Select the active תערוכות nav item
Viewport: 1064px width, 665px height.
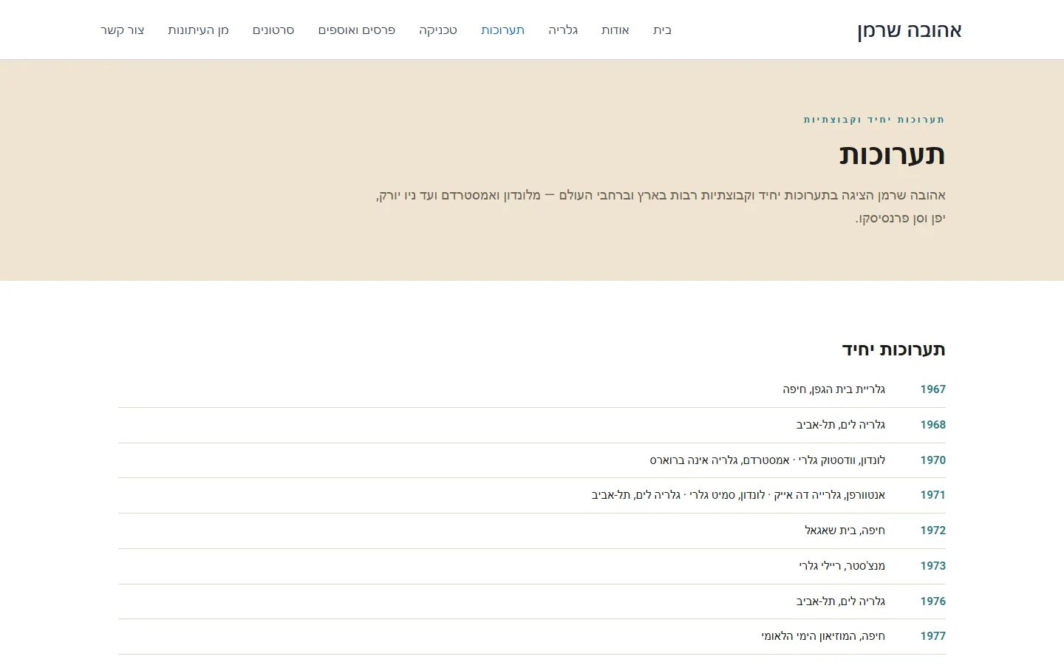(x=502, y=30)
